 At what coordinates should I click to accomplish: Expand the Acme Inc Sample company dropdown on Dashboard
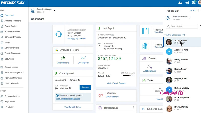coord(54,11)
